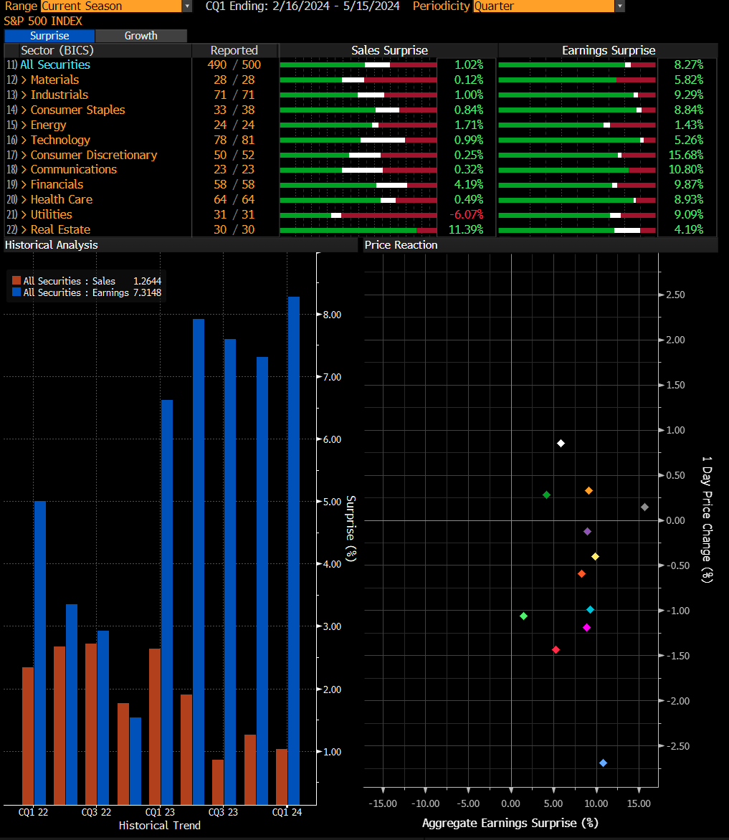729x840 pixels.
Task: Click the yellow diamond scatter marker
Action: coord(595,557)
